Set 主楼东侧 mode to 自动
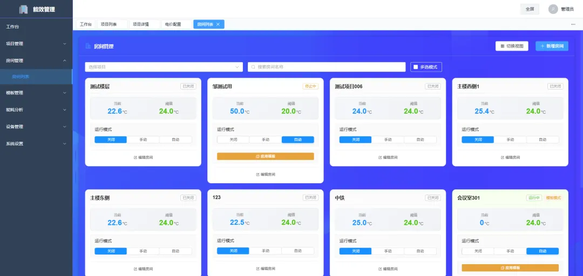 [x=175, y=251]
